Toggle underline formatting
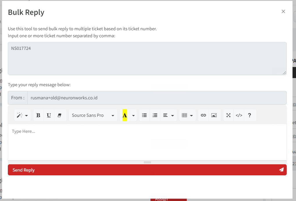Screen dimensions: 296x201 pos(49,115)
